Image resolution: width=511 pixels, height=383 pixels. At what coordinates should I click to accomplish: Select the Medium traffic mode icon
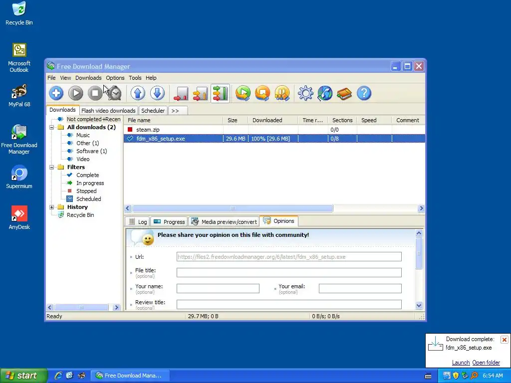(201, 93)
